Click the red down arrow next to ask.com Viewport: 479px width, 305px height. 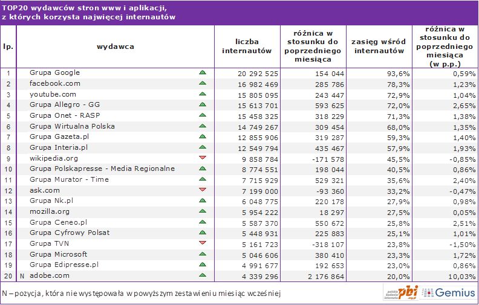tap(203, 190)
